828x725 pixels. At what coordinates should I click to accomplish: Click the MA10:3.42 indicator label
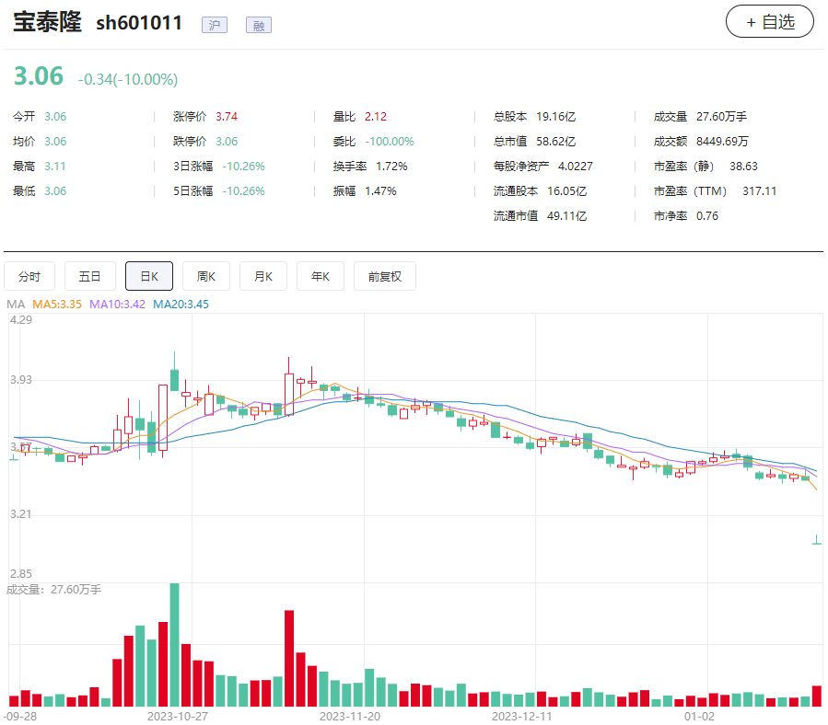(x=117, y=305)
